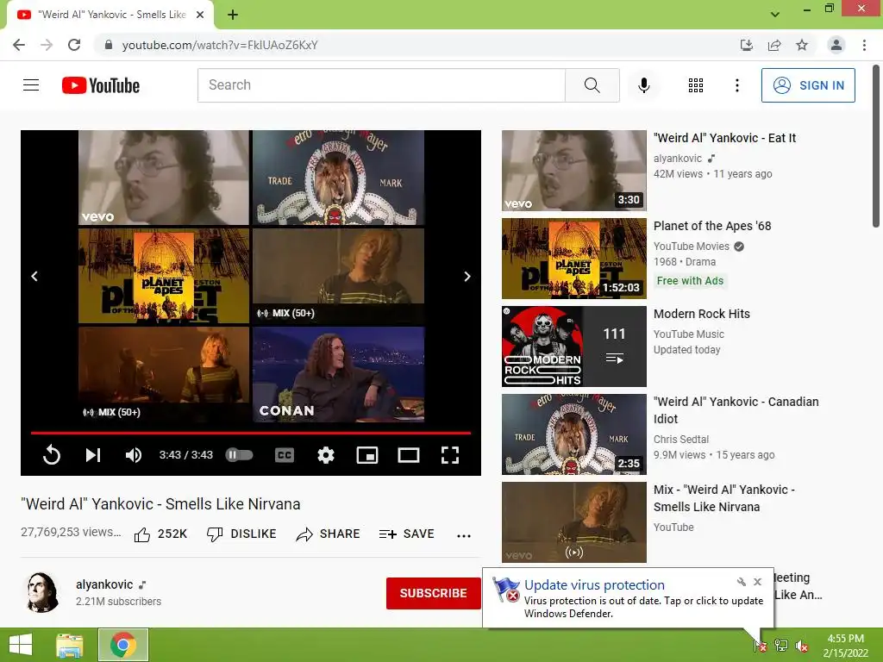Open a new browser tab

point(233,15)
